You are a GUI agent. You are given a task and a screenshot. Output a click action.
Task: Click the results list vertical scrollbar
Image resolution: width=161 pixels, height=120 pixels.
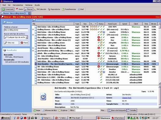(x=159, y=53)
